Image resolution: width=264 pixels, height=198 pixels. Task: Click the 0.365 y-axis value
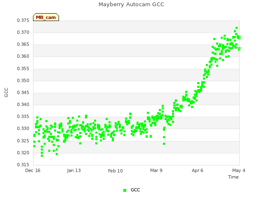[x=23, y=44]
